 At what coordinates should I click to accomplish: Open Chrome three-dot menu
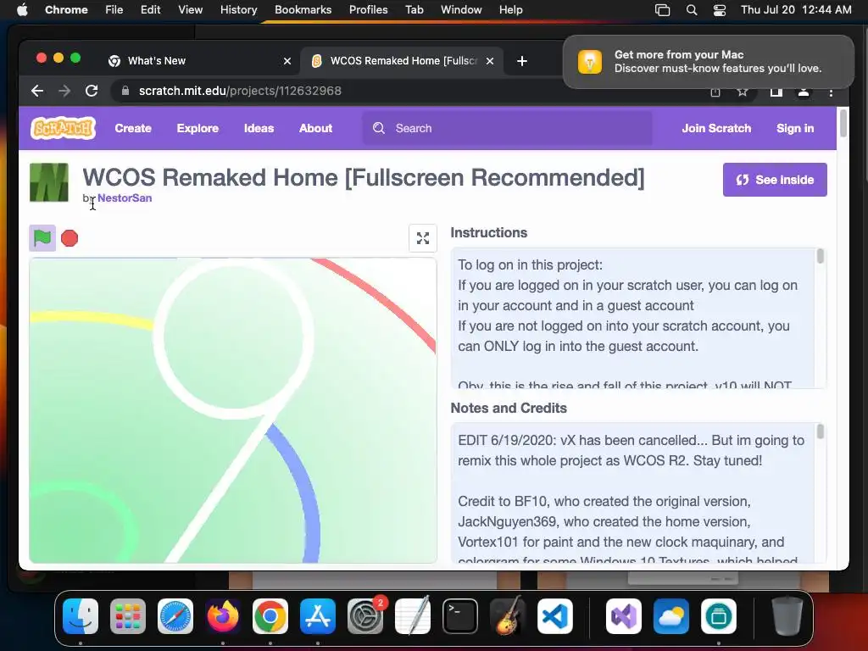click(x=831, y=92)
